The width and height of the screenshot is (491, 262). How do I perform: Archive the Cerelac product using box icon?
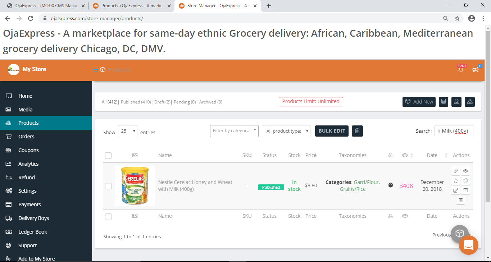point(465,190)
